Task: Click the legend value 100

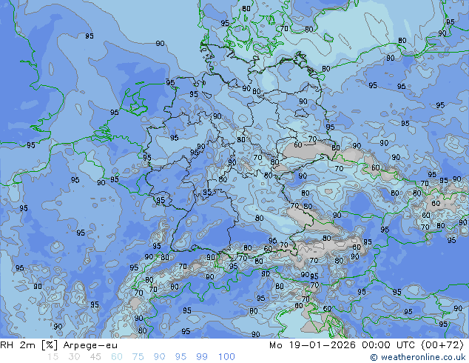Action: point(226,357)
